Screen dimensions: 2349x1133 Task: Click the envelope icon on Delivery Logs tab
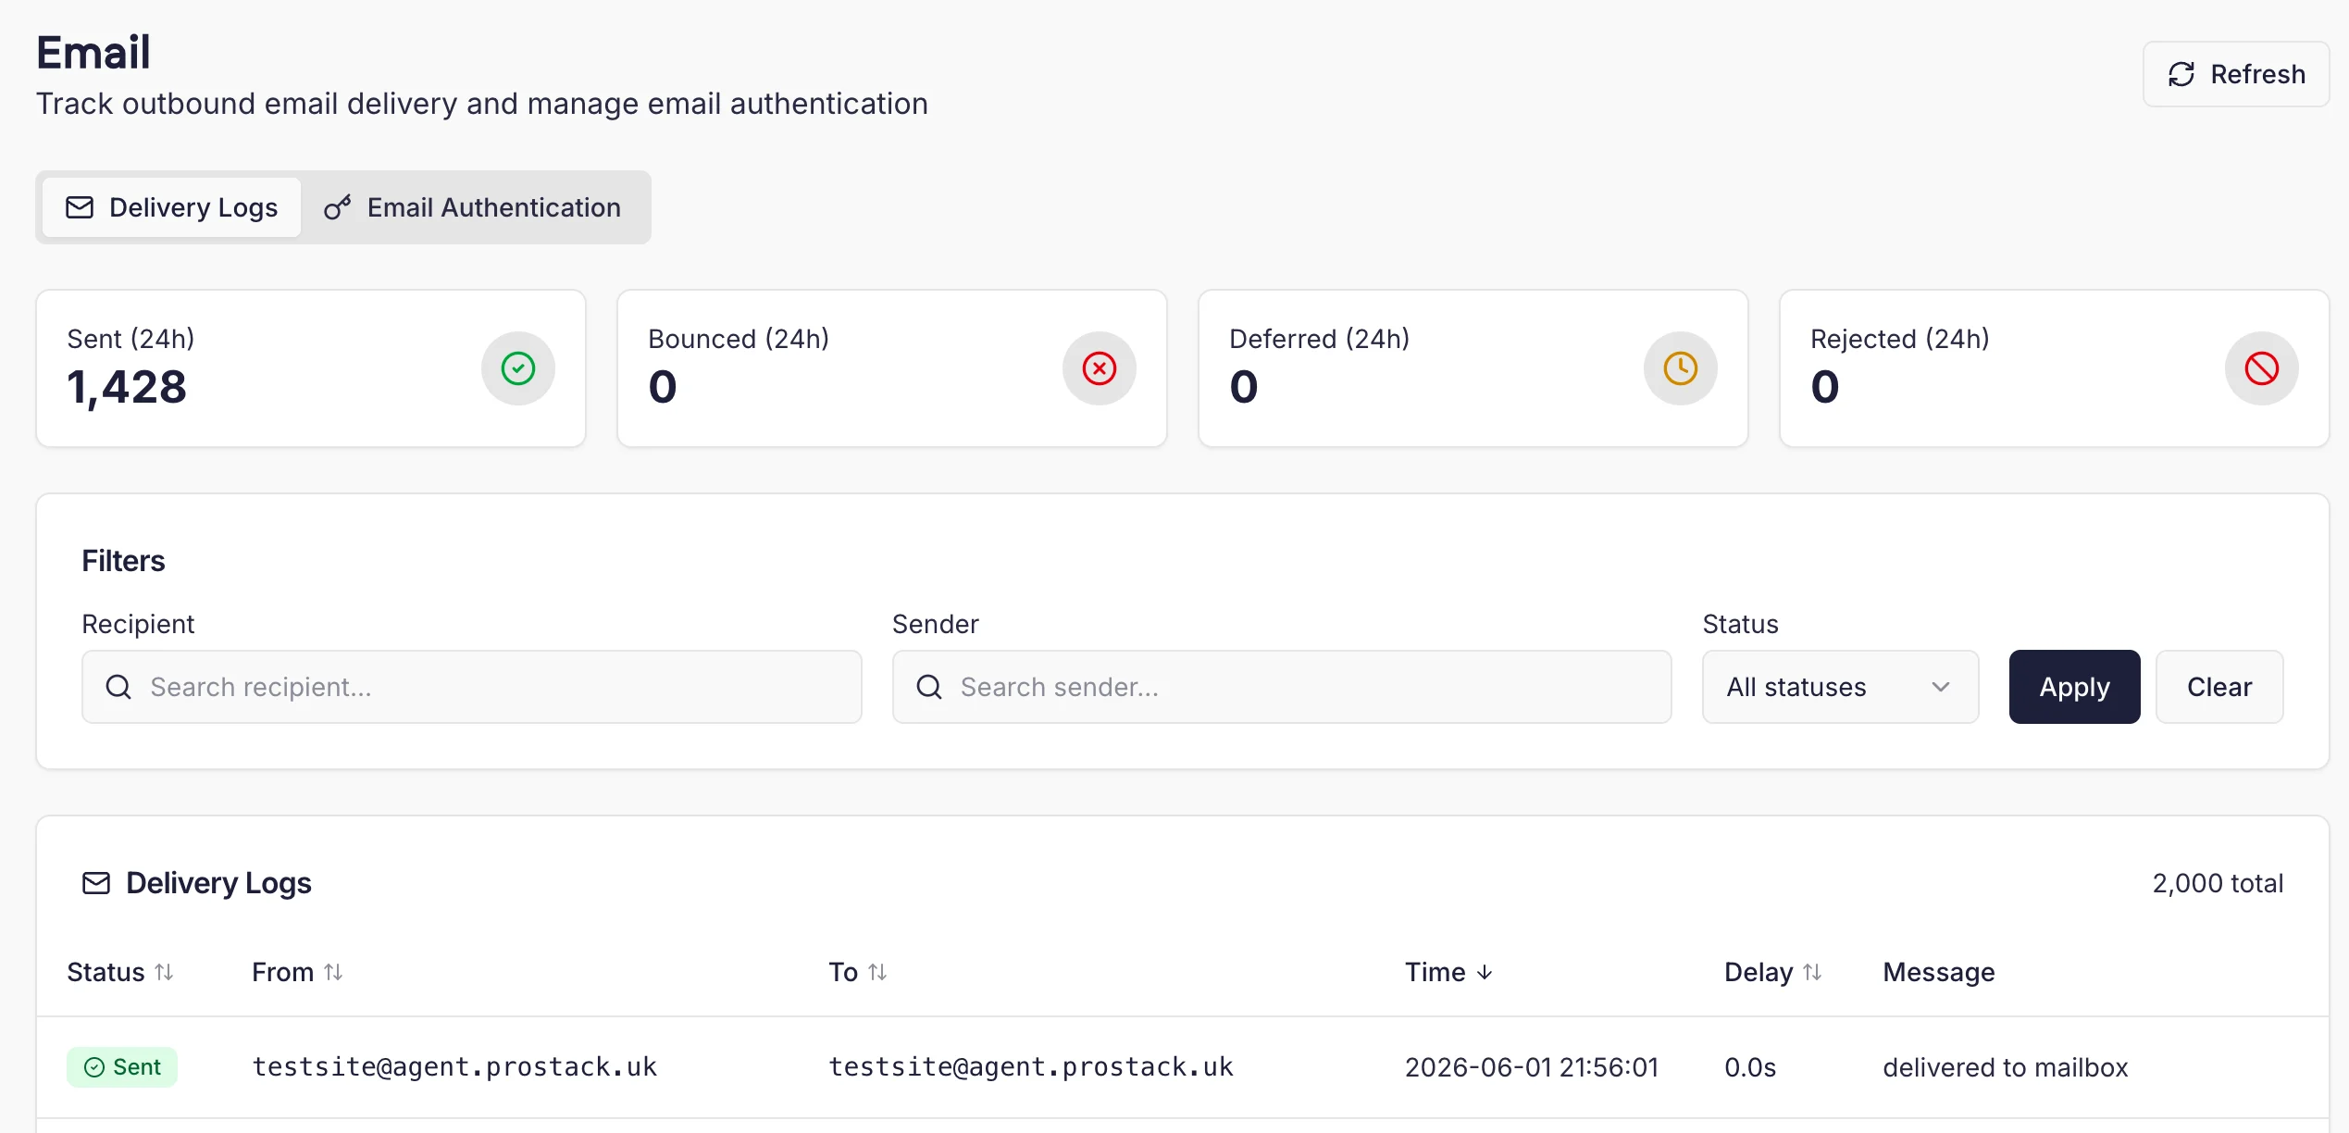pos(80,207)
